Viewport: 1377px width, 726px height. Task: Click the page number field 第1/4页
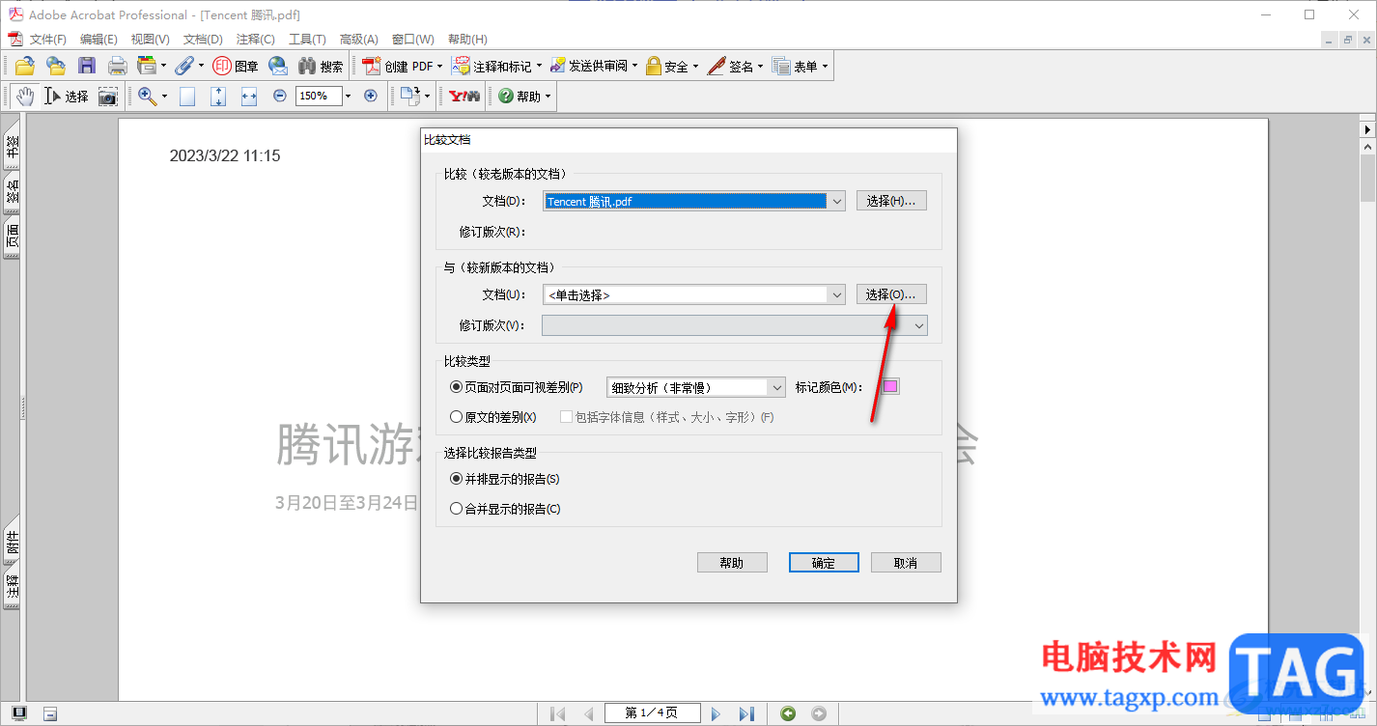(652, 713)
